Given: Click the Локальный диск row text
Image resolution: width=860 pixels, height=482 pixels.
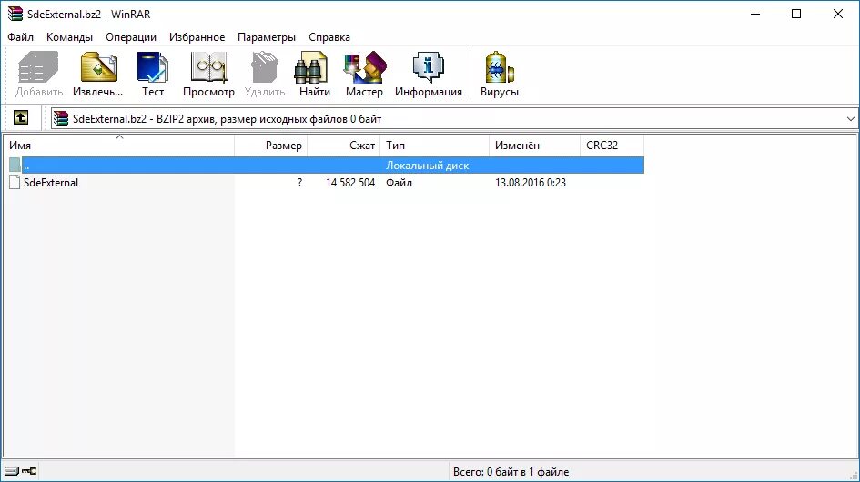Looking at the screenshot, I should tap(427, 165).
